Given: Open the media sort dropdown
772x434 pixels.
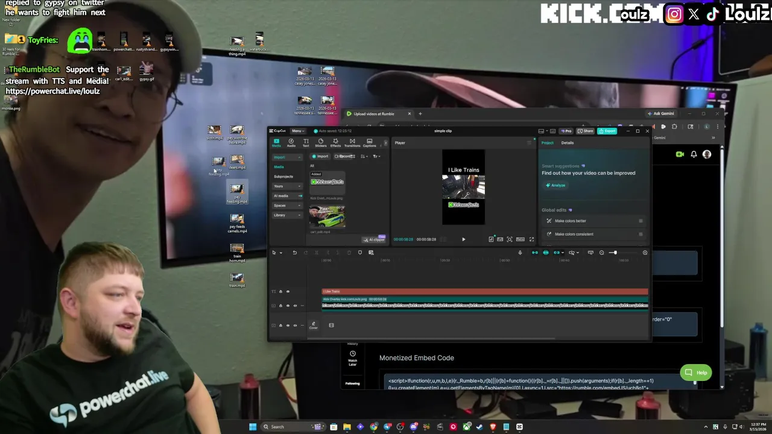Looking at the screenshot, I should [x=364, y=157].
